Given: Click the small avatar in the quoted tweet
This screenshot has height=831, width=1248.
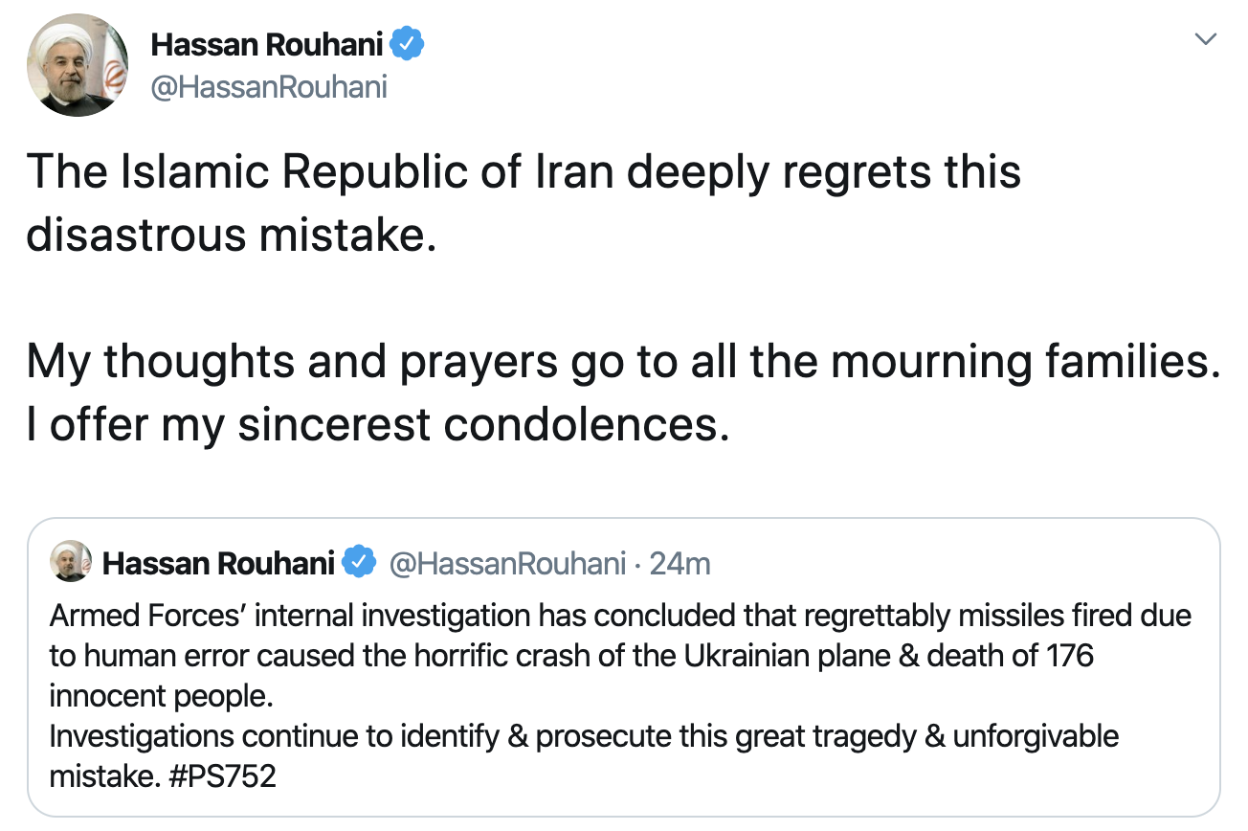Looking at the screenshot, I should click(x=72, y=562).
